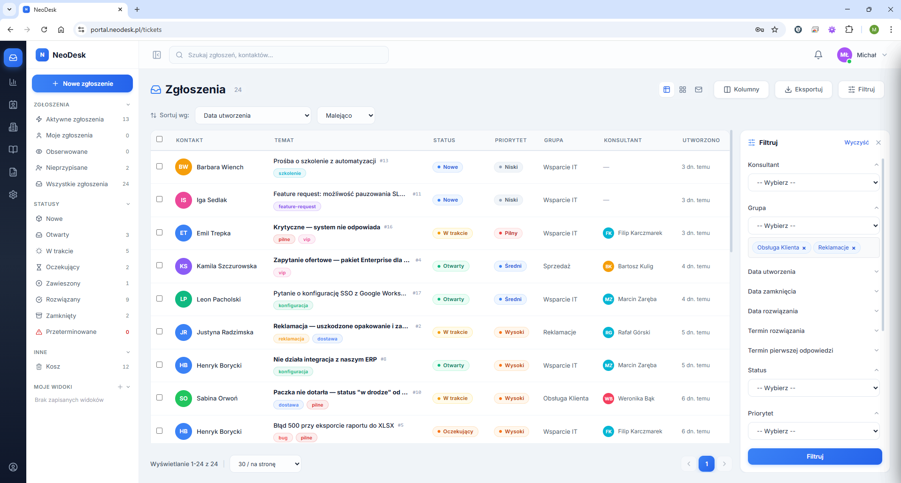Image resolution: width=901 pixels, height=483 pixels.
Task: Add a new view with plus icon
Action: tap(120, 387)
